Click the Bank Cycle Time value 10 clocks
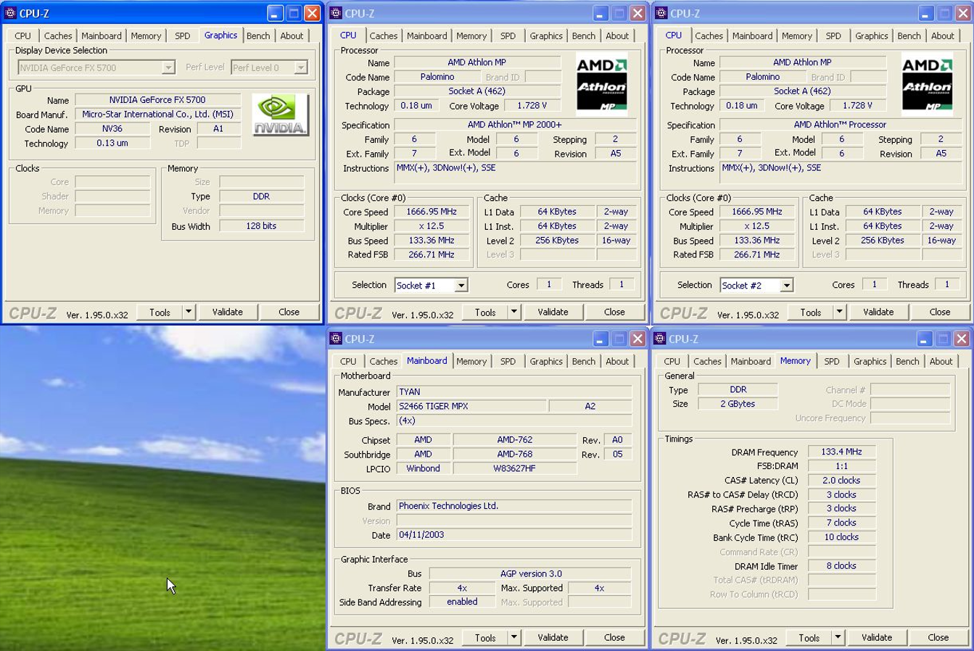This screenshot has height=651, width=974. (841, 537)
